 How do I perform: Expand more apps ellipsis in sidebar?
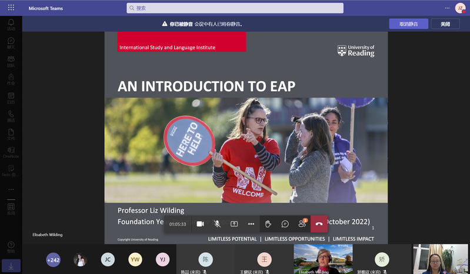(11, 189)
